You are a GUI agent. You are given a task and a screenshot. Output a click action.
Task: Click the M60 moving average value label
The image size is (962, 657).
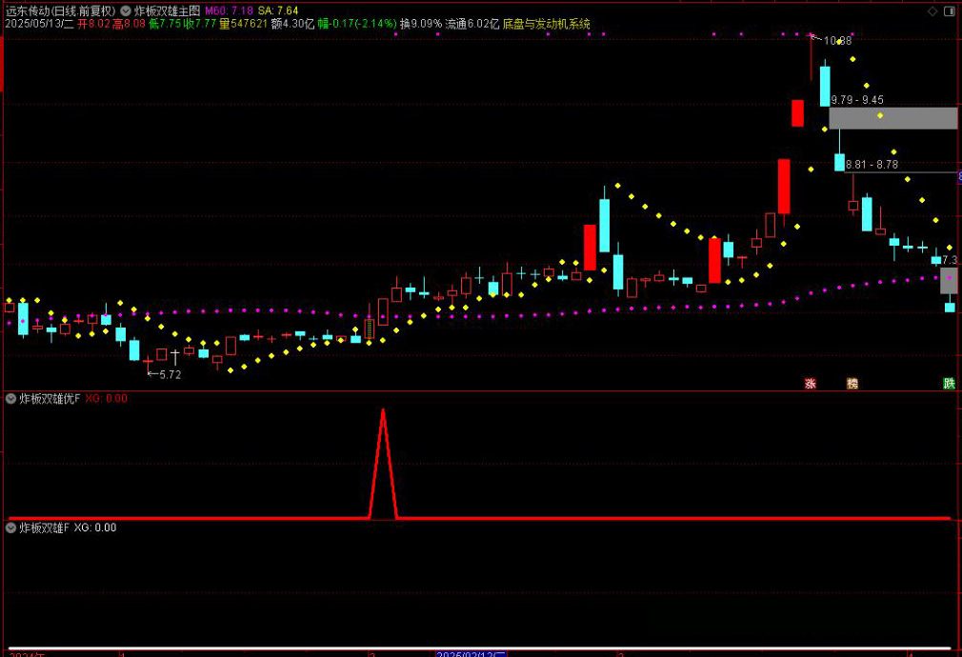pos(230,10)
